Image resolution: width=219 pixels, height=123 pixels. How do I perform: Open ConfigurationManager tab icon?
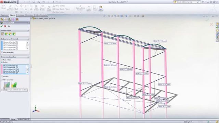click(x=9, y=19)
